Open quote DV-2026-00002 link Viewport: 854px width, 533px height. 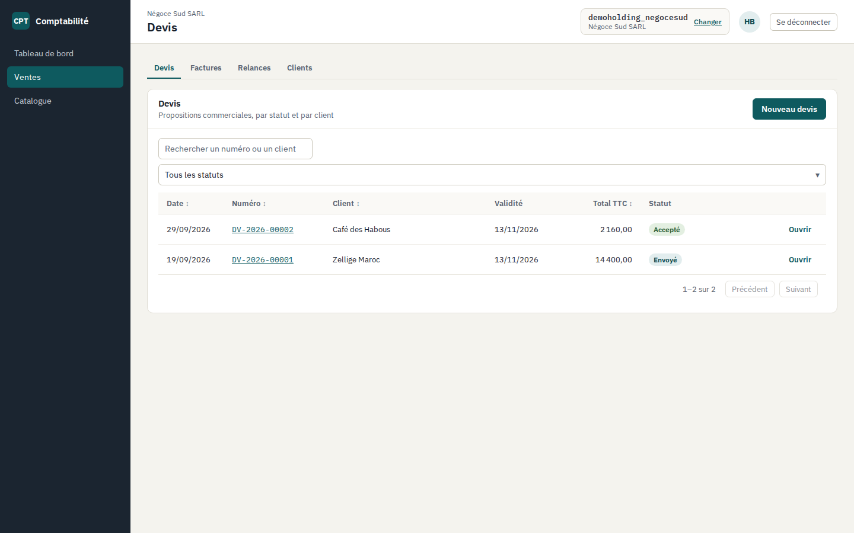click(263, 230)
